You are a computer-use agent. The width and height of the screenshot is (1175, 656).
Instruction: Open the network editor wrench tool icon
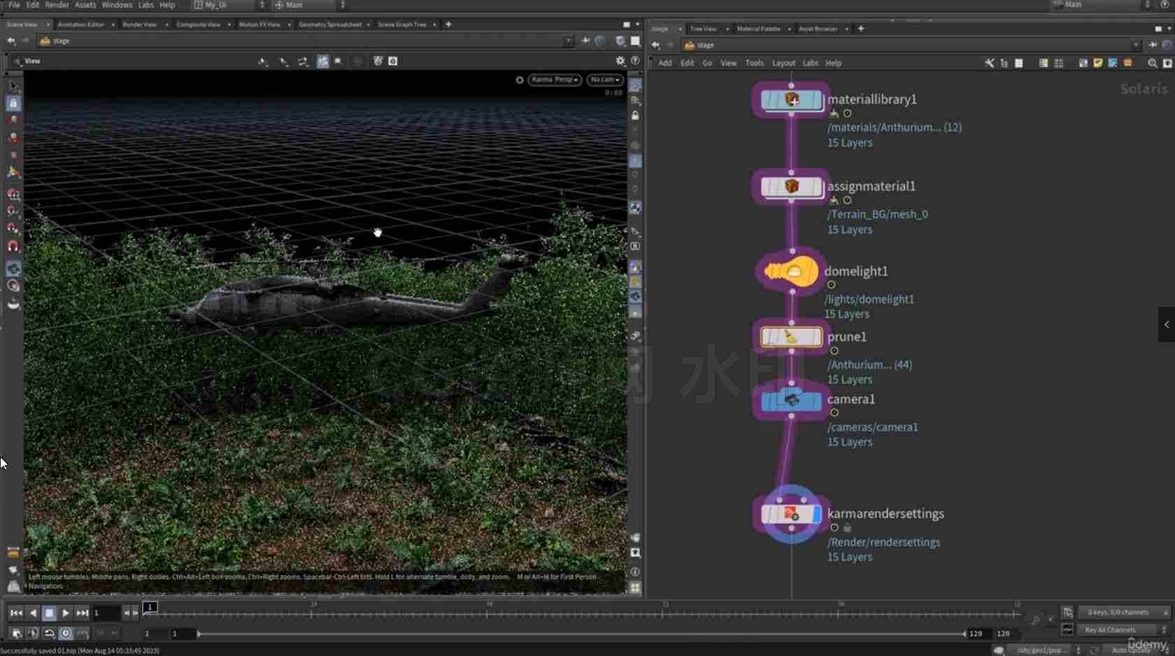coord(989,63)
